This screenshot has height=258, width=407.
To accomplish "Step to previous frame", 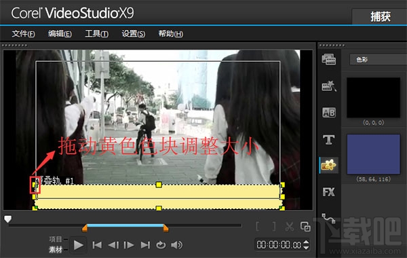I will [x=113, y=245].
